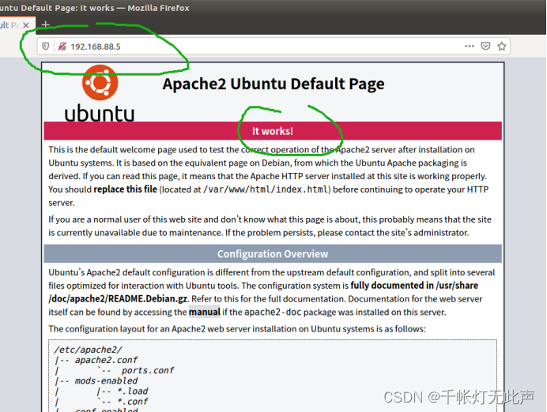Click the '/doc/apache2/README.Debian.gz' bold text
The width and height of the screenshot is (547, 412).
tap(119, 298)
